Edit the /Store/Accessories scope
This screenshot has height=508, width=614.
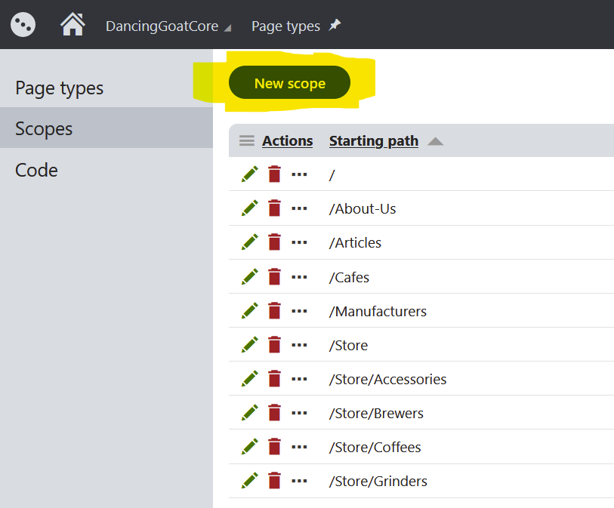250,379
